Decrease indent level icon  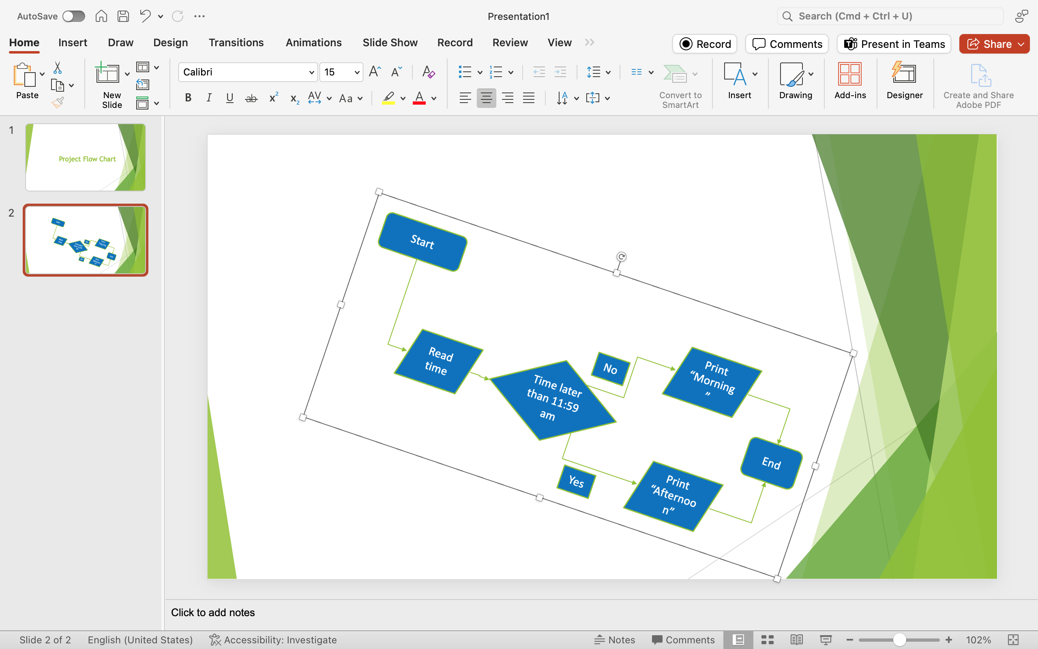pyautogui.click(x=539, y=72)
